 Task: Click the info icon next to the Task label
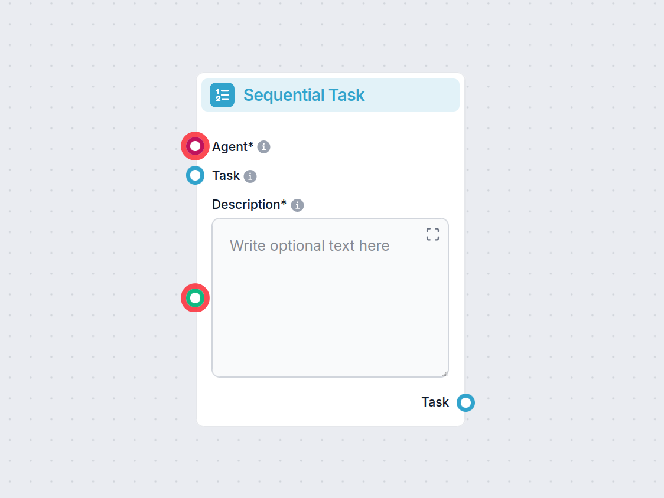click(x=251, y=176)
